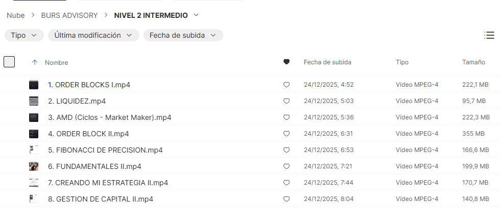Image resolution: width=500 pixels, height=224 pixels.
Task: Open the Fecha de subida filter dropdown
Action: 183,35
